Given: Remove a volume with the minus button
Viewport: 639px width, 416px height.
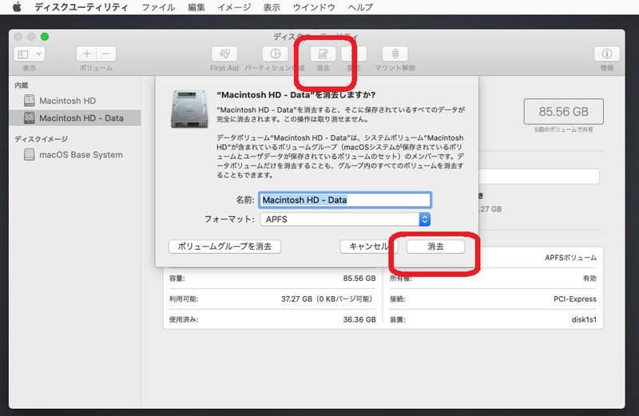Looking at the screenshot, I should pos(106,53).
